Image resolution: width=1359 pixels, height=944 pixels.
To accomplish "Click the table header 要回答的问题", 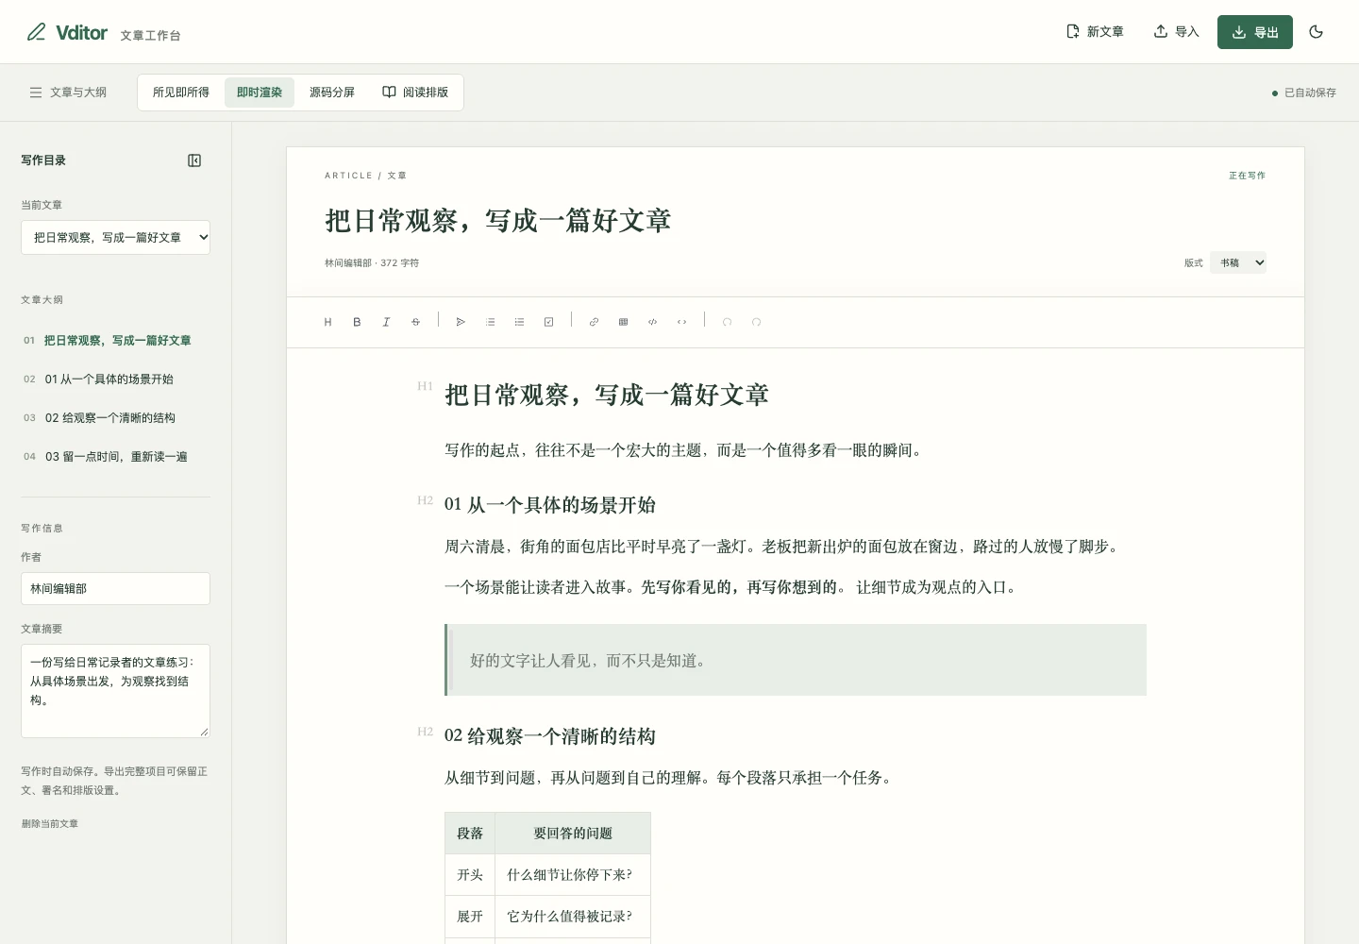I will point(573,834).
